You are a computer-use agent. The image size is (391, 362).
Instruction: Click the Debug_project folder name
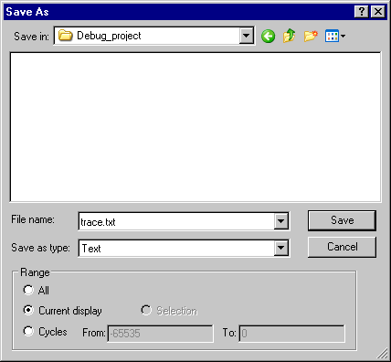pyautogui.click(x=109, y=36)
